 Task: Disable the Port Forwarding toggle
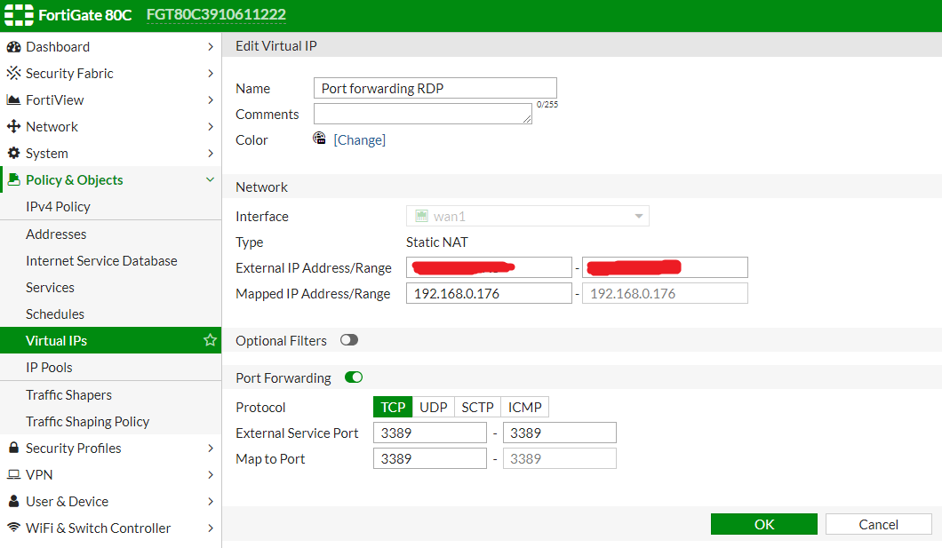click(354, 377)
